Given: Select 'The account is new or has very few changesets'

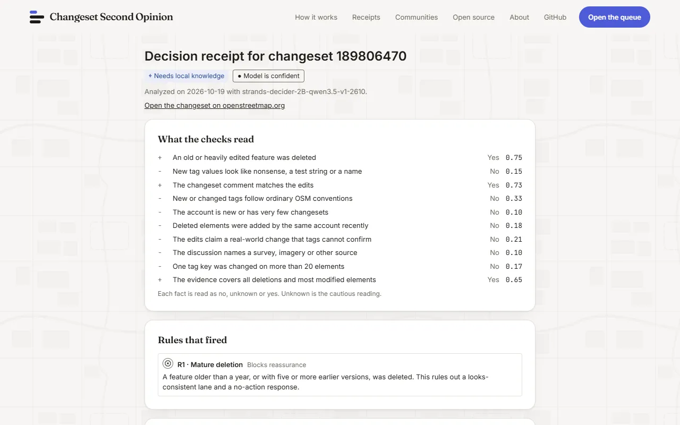Looking at the screenshot, I should pyautogui.click(x=340, y=212).
